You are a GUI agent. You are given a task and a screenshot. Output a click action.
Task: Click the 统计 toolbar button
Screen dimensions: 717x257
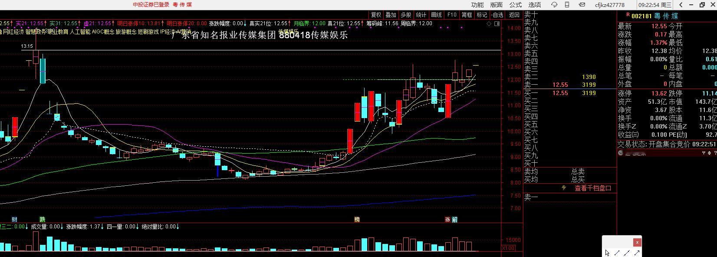coord(421,15)
